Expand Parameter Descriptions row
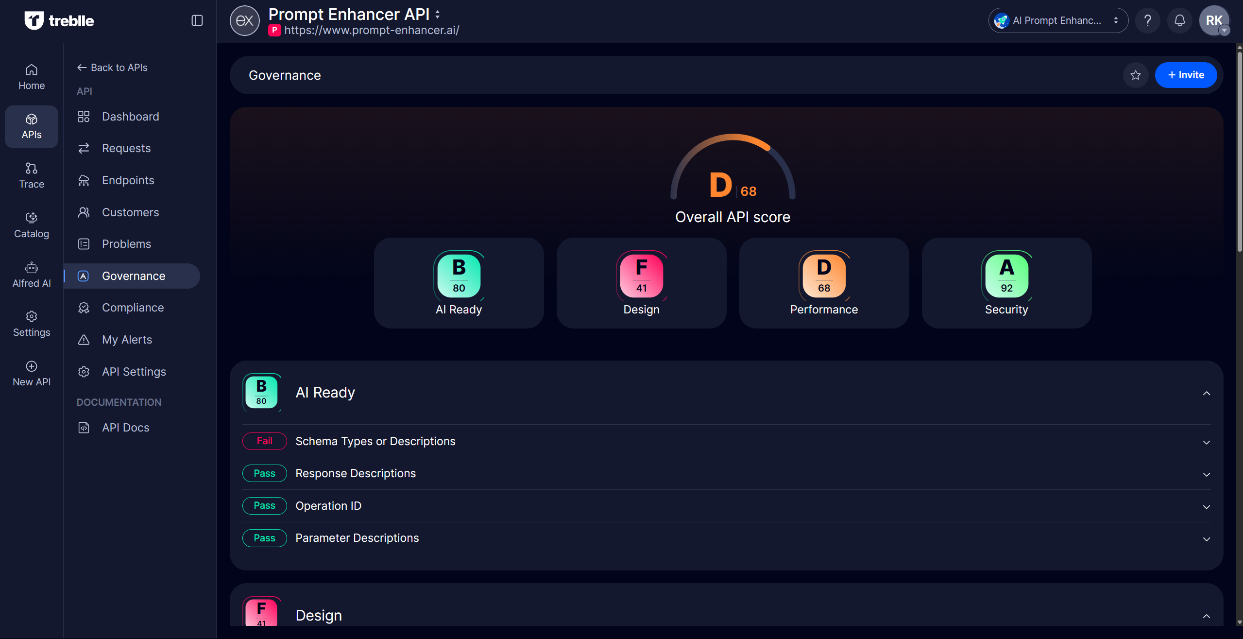This screenshot has height=639, width=1243. (726, 538)
